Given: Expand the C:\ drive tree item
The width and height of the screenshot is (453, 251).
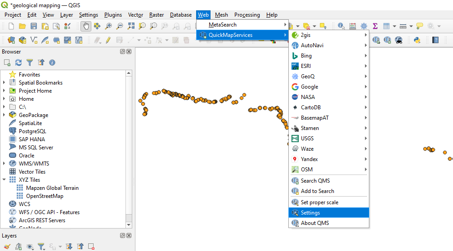Looking at the screenshot, I should tap(4, 107).
